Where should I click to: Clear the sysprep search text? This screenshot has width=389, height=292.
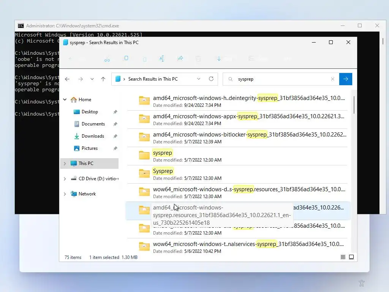[333, 79]
